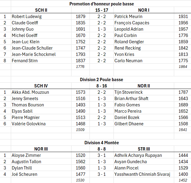Select the François Capacès name cell
This screenshot has width=191, height=183.
coord(132,23)
